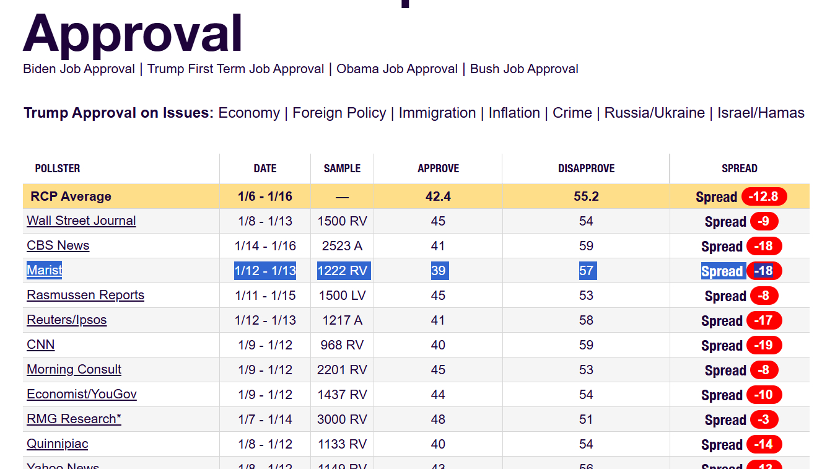Viewport: 822px width, 469px height.
Task: View Trump approval on Economy
Action: tap(249, 113)
